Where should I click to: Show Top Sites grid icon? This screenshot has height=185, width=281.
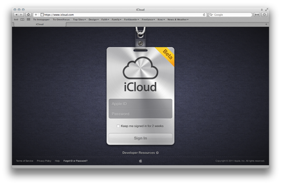point(28,20)
